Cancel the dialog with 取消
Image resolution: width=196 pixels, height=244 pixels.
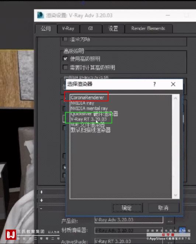click(163, 207)
